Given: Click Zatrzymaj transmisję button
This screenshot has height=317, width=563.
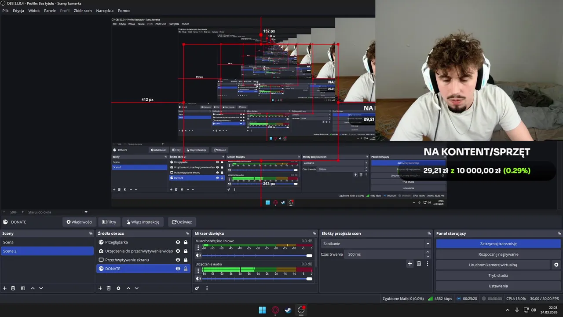Looking at the screenshot, I should (498, 243).
